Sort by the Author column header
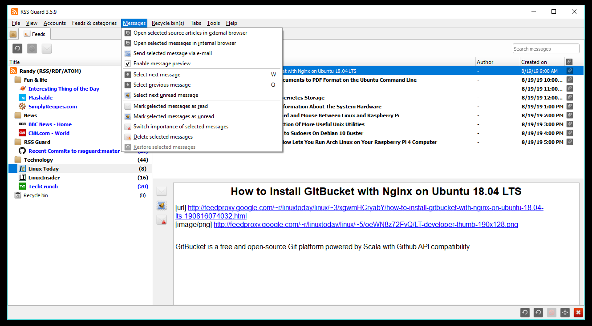 pos(497,62)
